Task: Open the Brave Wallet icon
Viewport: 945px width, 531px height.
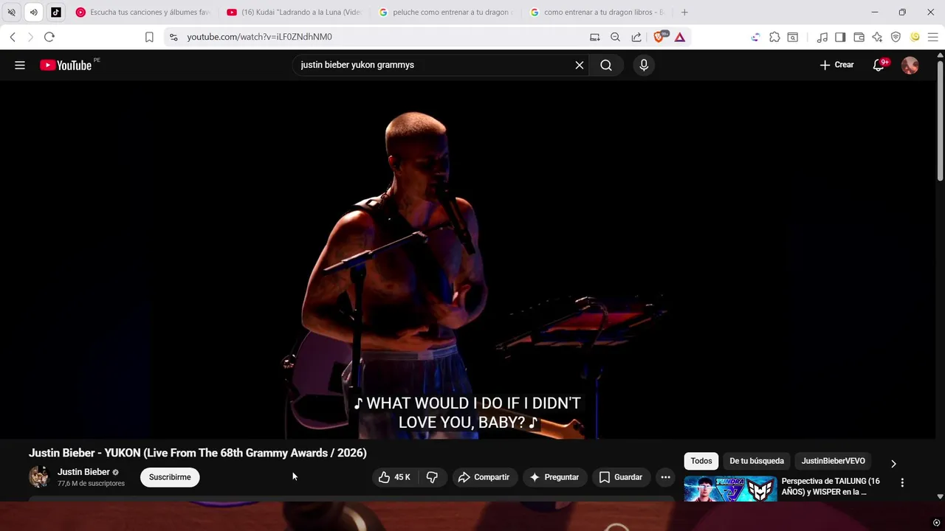Action: click(859, 37)
